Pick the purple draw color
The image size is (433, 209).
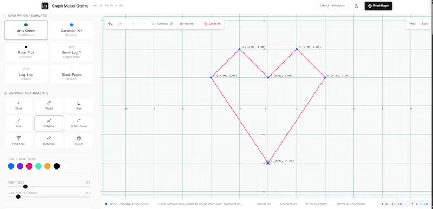tap(20, 166)
